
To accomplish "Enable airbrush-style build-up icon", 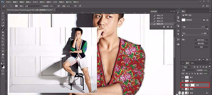I will click(x=75, y=6).
